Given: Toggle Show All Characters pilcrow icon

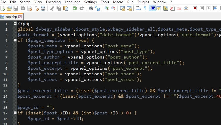Looking at the screenshot, I should pyautogui.click(x=145, y=8).
